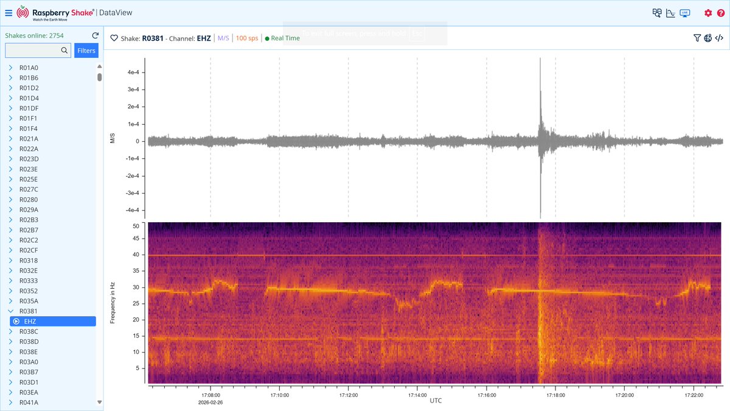Screen dimensions: 730x411
Task: Click the large spike in the waveform
Action: (540, 137)
